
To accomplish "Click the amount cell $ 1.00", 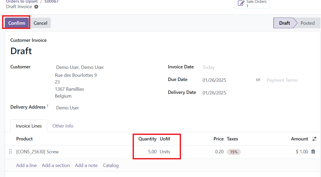I will point(302,152).
